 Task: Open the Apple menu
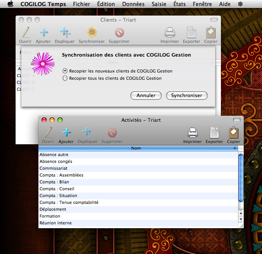pyautogui.click(x=11, y=4)
